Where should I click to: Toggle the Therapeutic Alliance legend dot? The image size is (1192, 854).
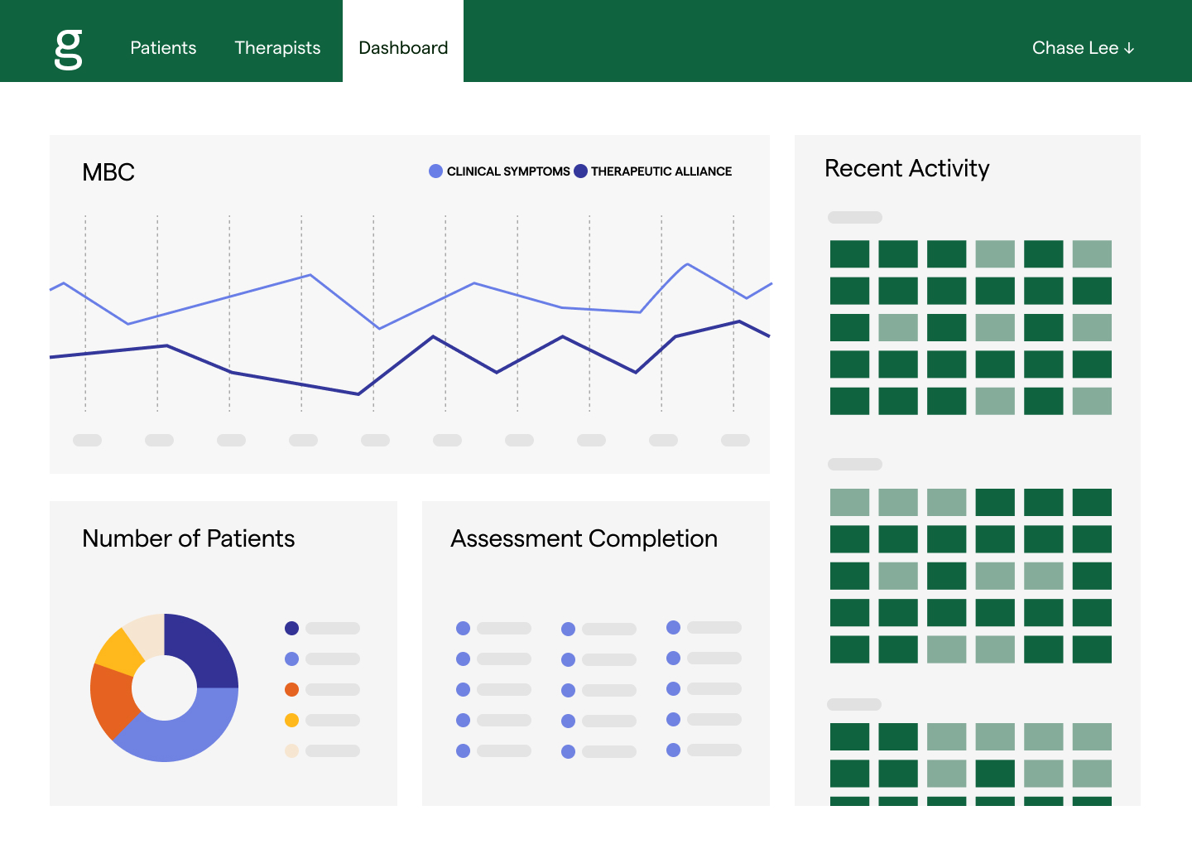580,171
